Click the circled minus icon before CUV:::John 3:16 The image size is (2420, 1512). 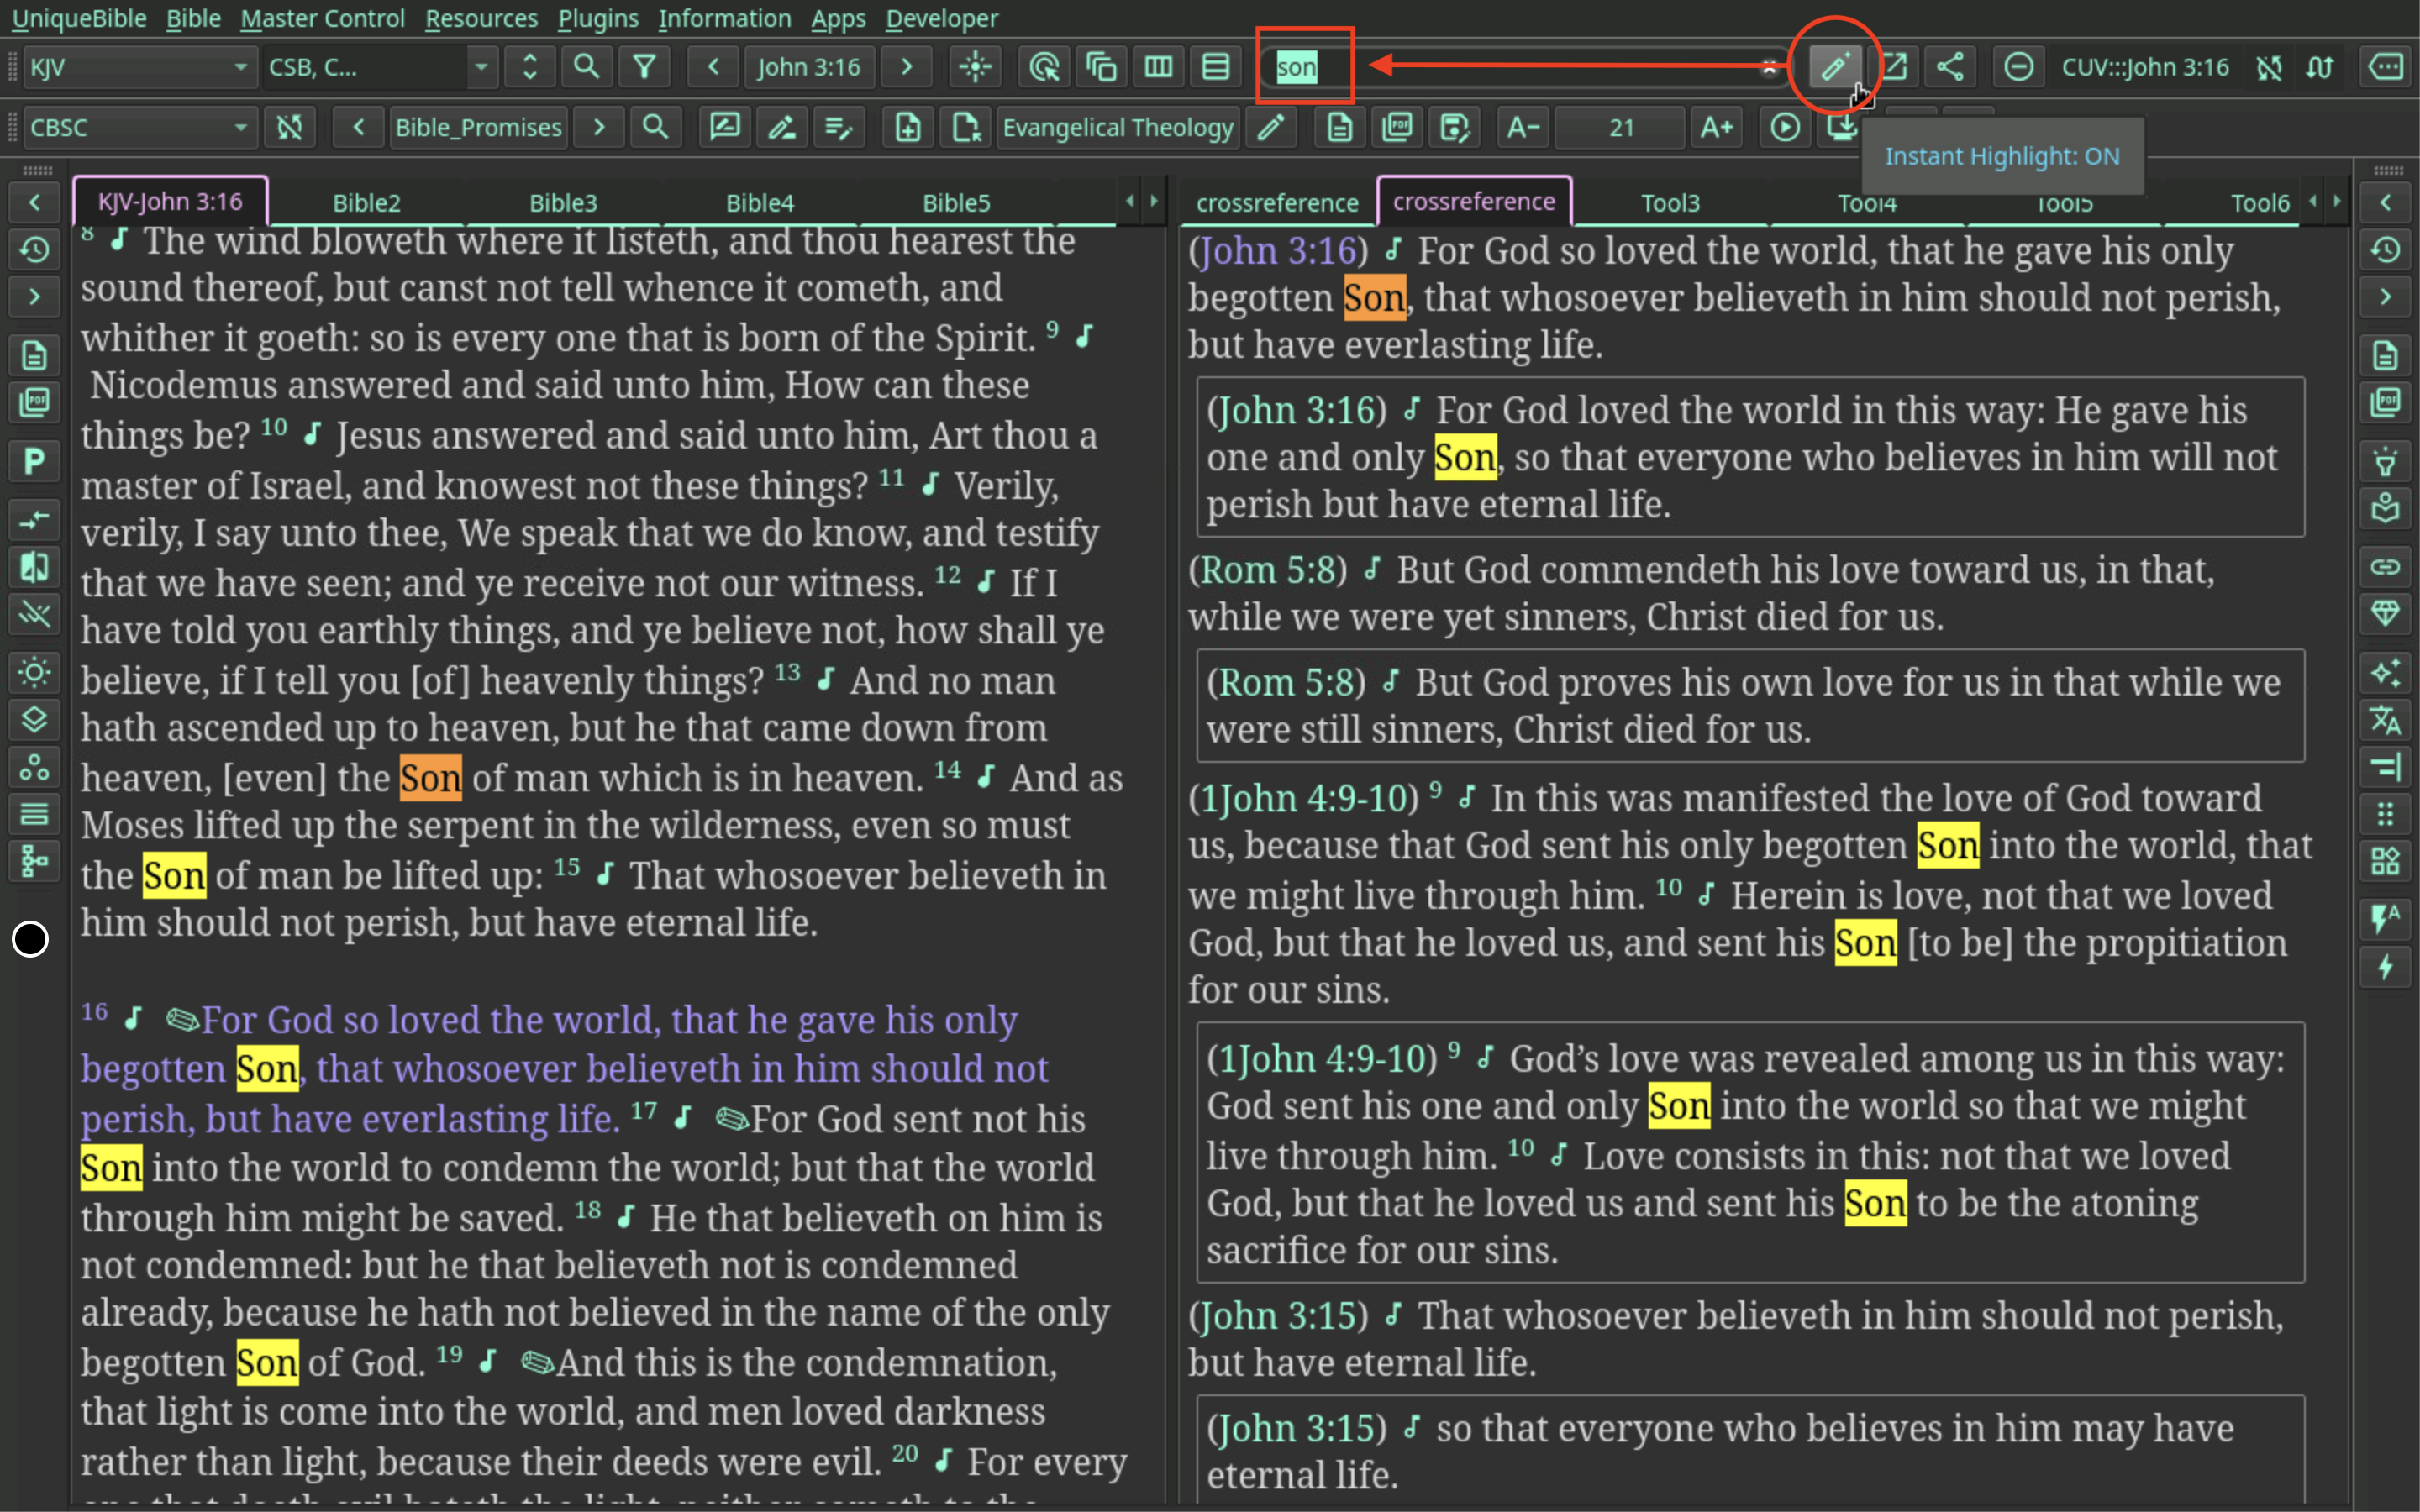coord(2018,67)
